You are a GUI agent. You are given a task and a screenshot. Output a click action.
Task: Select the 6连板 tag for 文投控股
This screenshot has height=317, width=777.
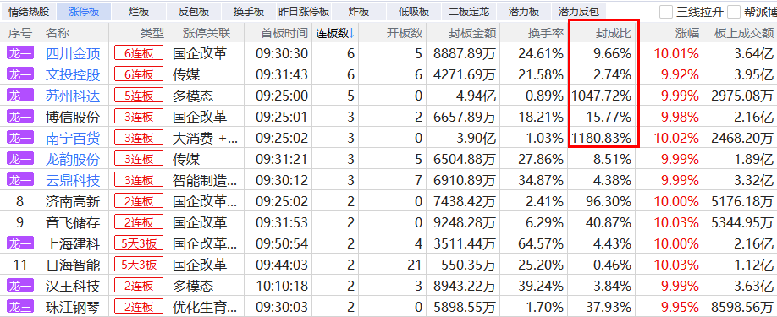(139, 74)
